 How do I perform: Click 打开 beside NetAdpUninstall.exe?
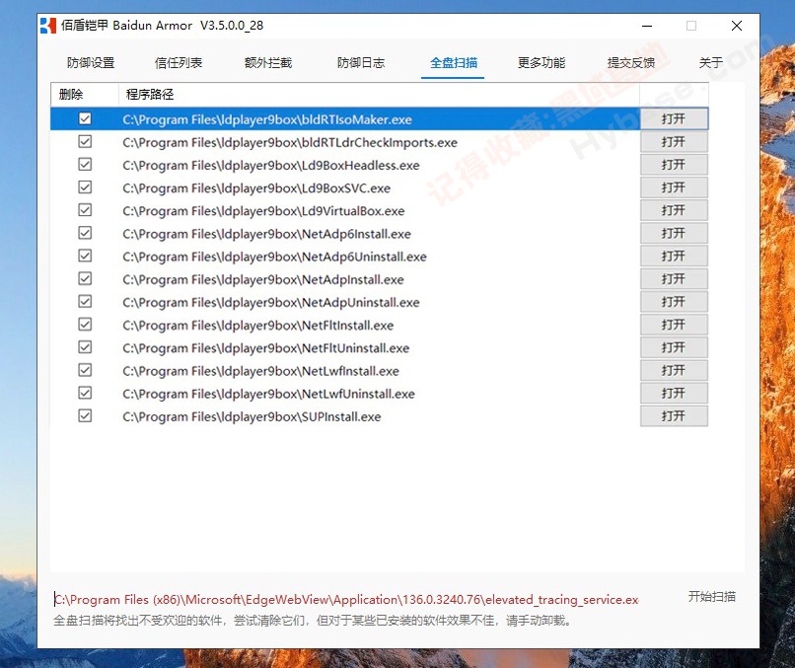coord(674,301)
